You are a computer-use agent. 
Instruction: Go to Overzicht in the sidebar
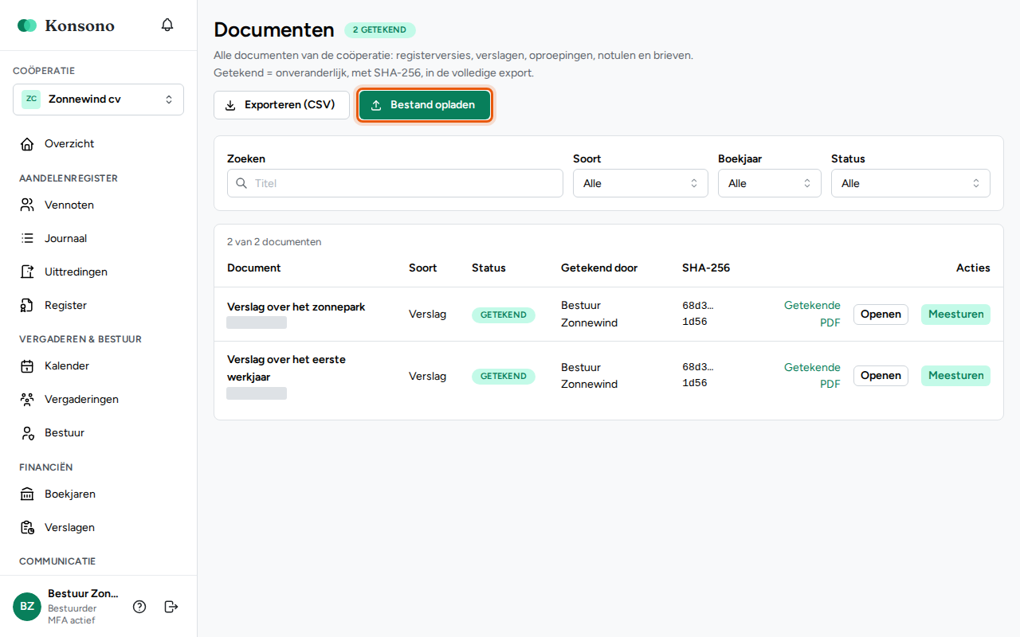pyautogui.click(x=99, y=144)
